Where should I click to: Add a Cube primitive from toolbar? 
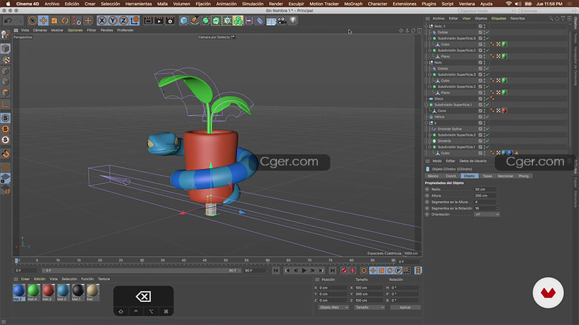click(184, 20)
